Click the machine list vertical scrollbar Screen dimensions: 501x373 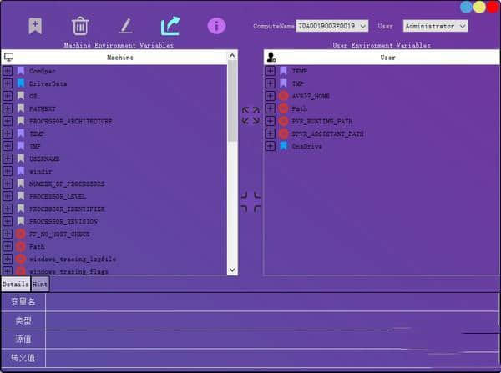pos(232,167)
